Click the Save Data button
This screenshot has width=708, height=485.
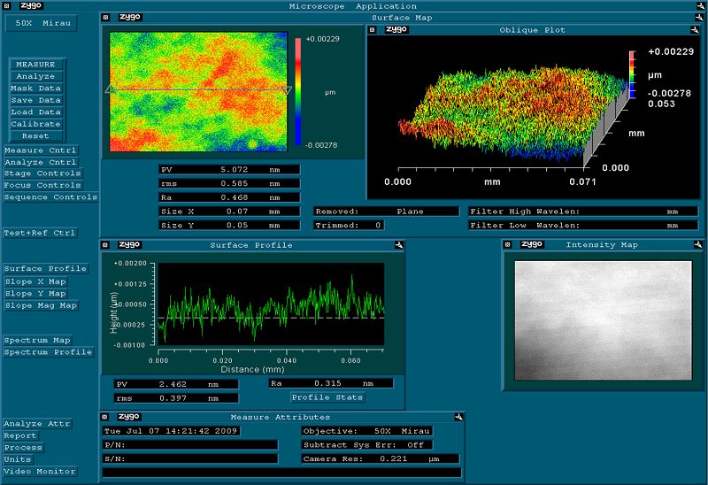35,100
